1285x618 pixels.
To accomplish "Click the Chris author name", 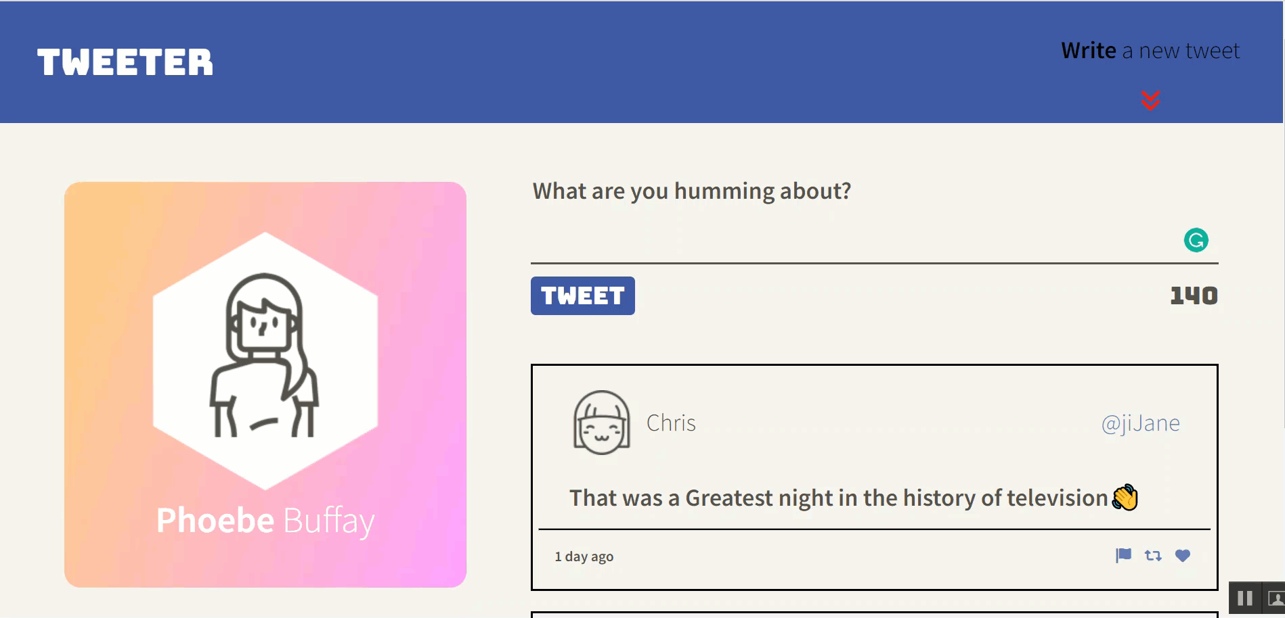I will point(671,423).
